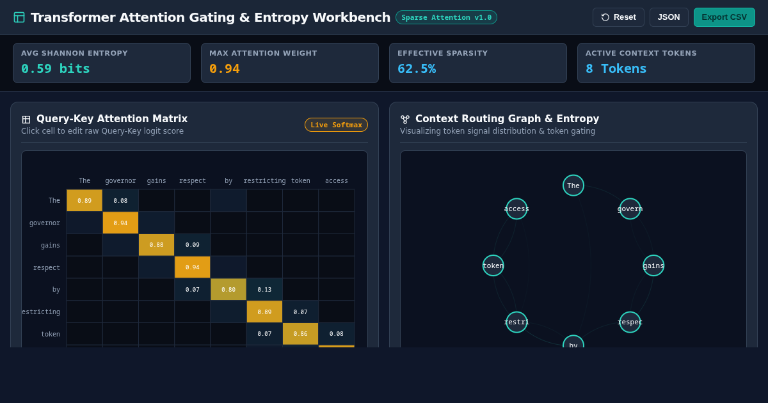Viewport: 768px width, 403px height.
Task: Click the attention matrix table icon
Action: coord(26,120)
